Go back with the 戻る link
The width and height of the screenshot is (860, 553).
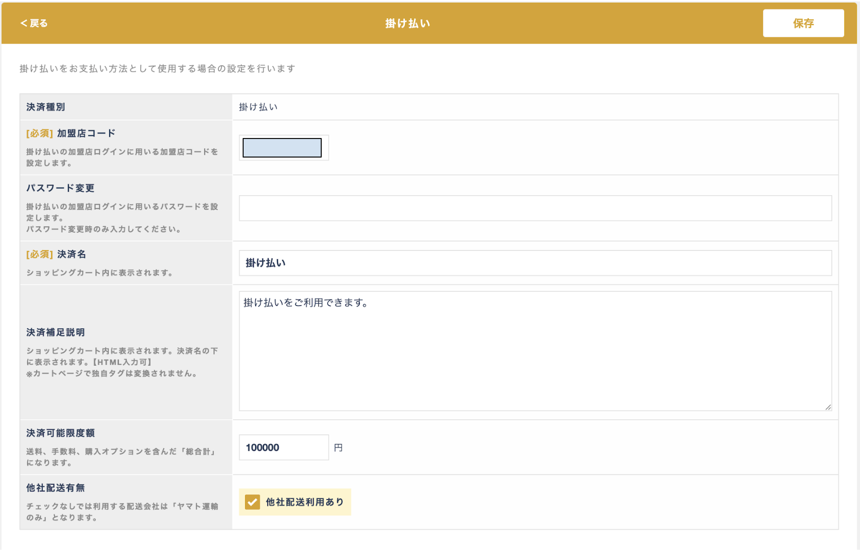(x=34, y=23)
